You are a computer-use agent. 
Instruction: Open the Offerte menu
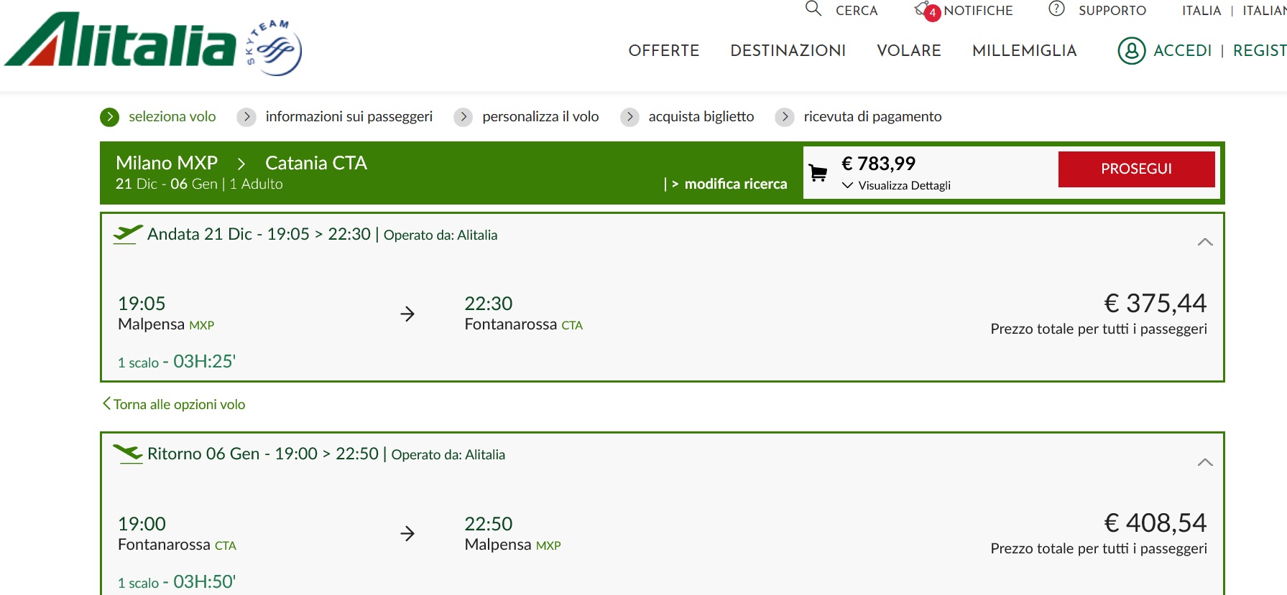(663, 50)
